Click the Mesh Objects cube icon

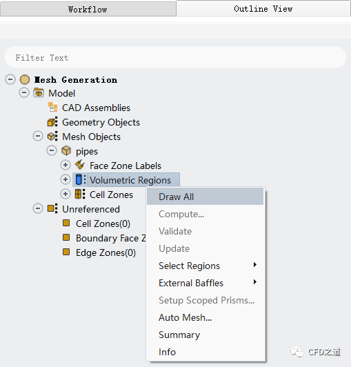coord(52,136)
